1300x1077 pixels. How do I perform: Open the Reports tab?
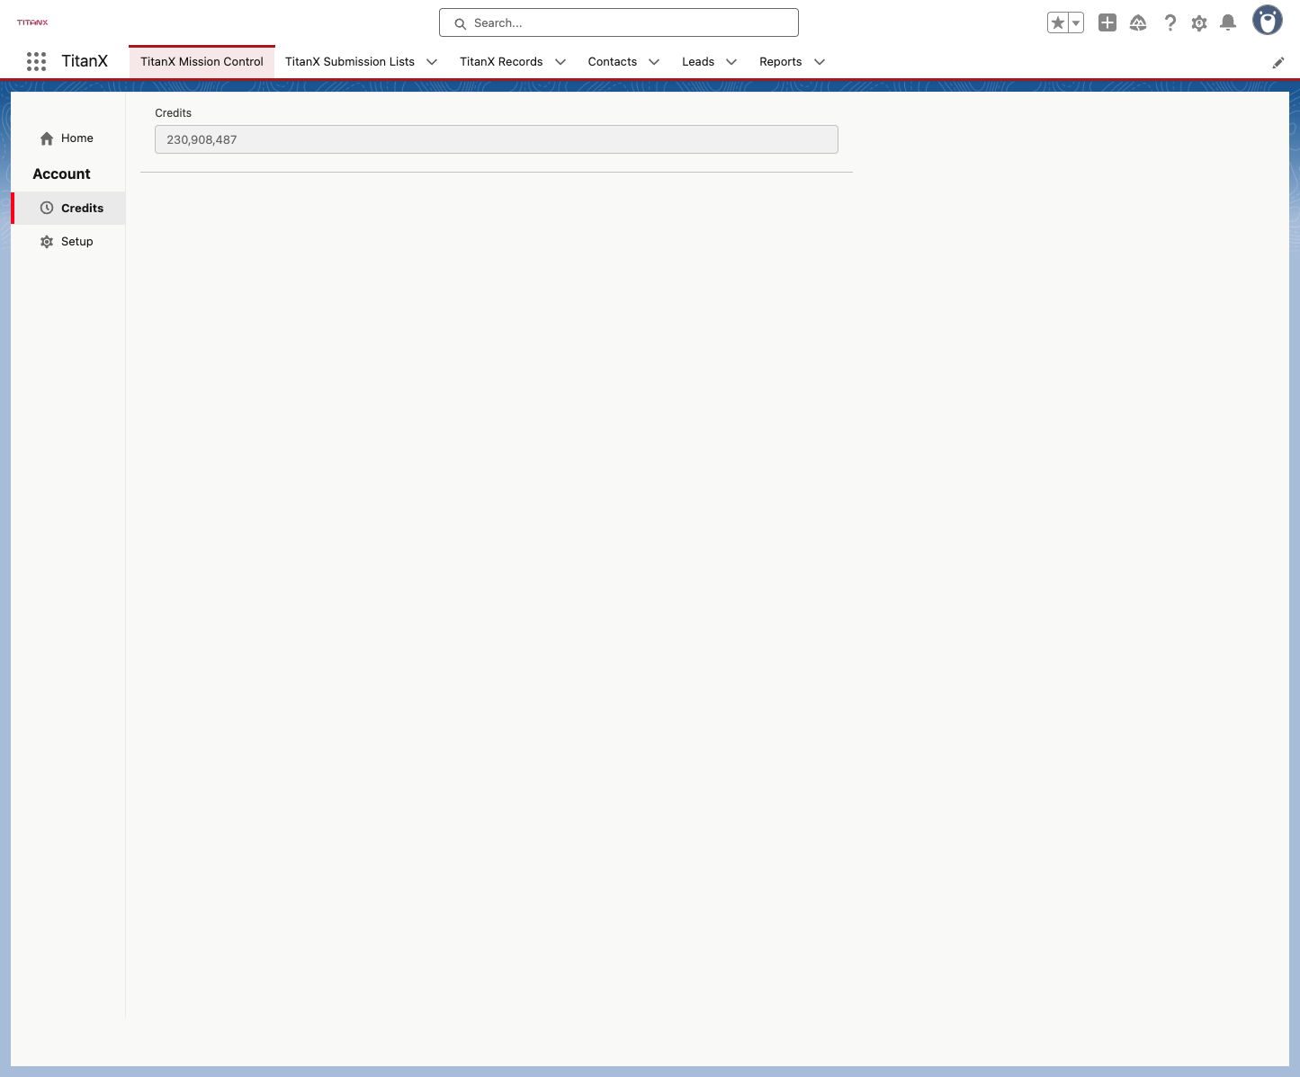point(781,62)
